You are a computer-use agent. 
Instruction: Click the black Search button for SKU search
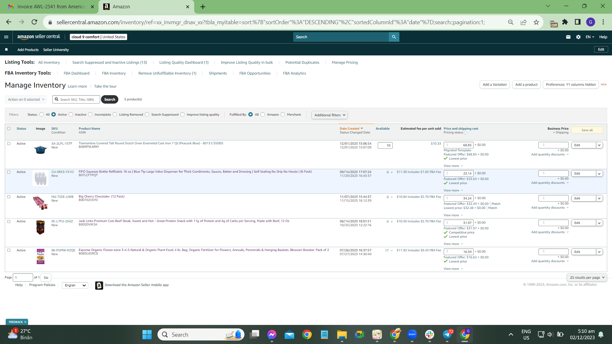110,99
